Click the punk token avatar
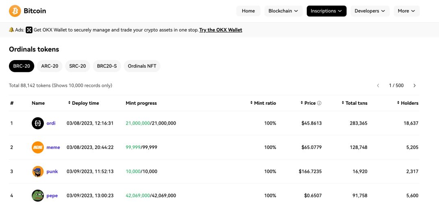Screen dimensions: 439x205 [38, 171]
